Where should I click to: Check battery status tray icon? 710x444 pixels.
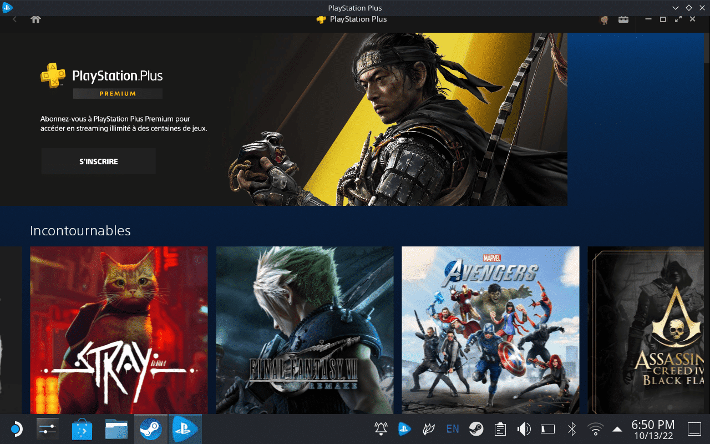click(x=548, y=428)
